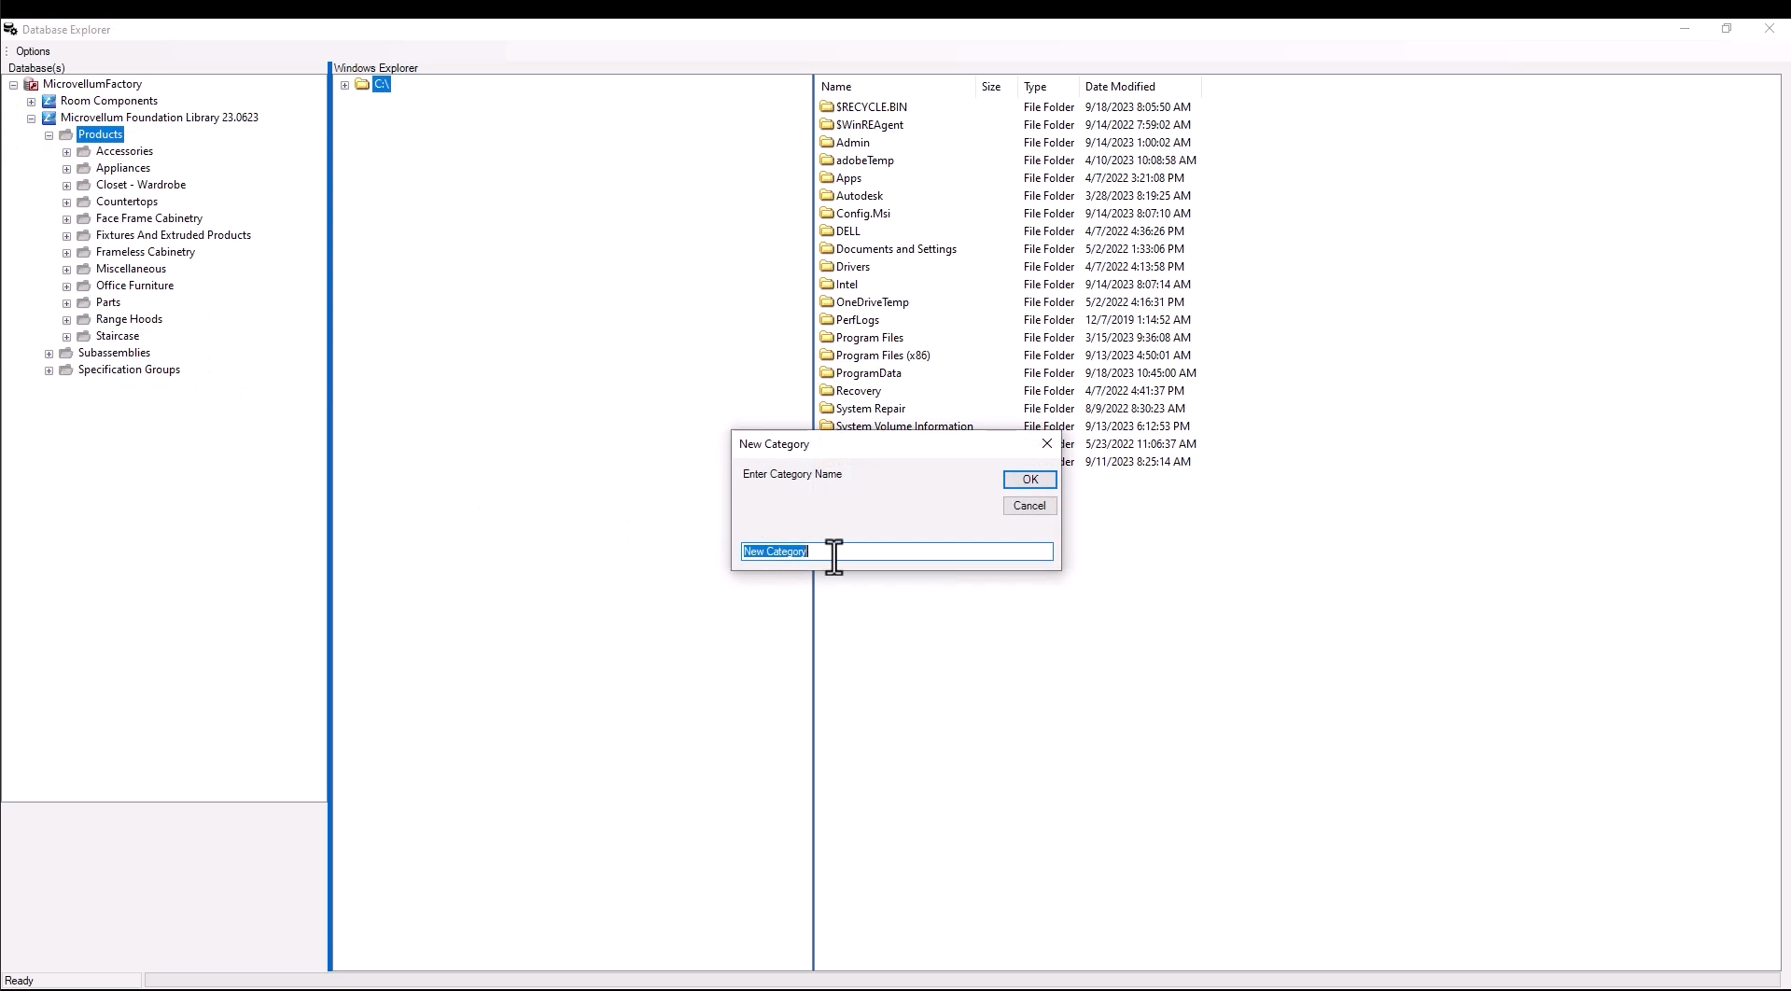
Task: Click inside the category name input field
Action: coord(896,551)
